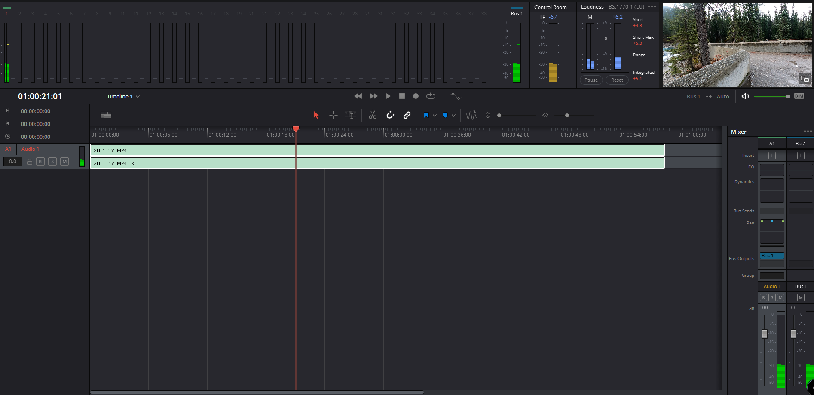Adjust the vertical zoom slider handle

[499, 115]
